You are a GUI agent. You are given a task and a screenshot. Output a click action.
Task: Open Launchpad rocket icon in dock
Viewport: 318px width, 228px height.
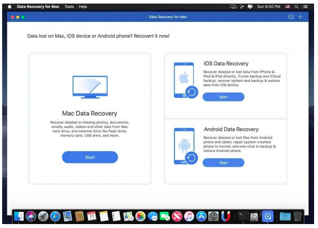(43, 217)
